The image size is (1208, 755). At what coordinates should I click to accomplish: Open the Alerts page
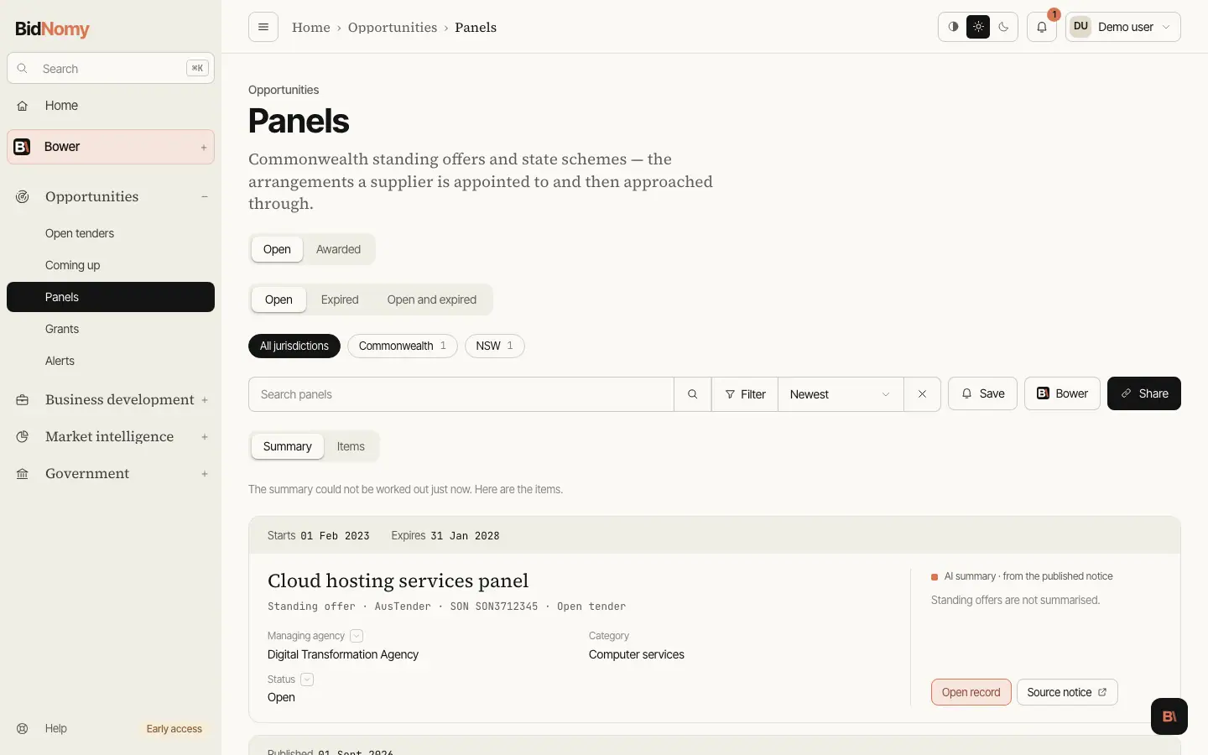60,361
